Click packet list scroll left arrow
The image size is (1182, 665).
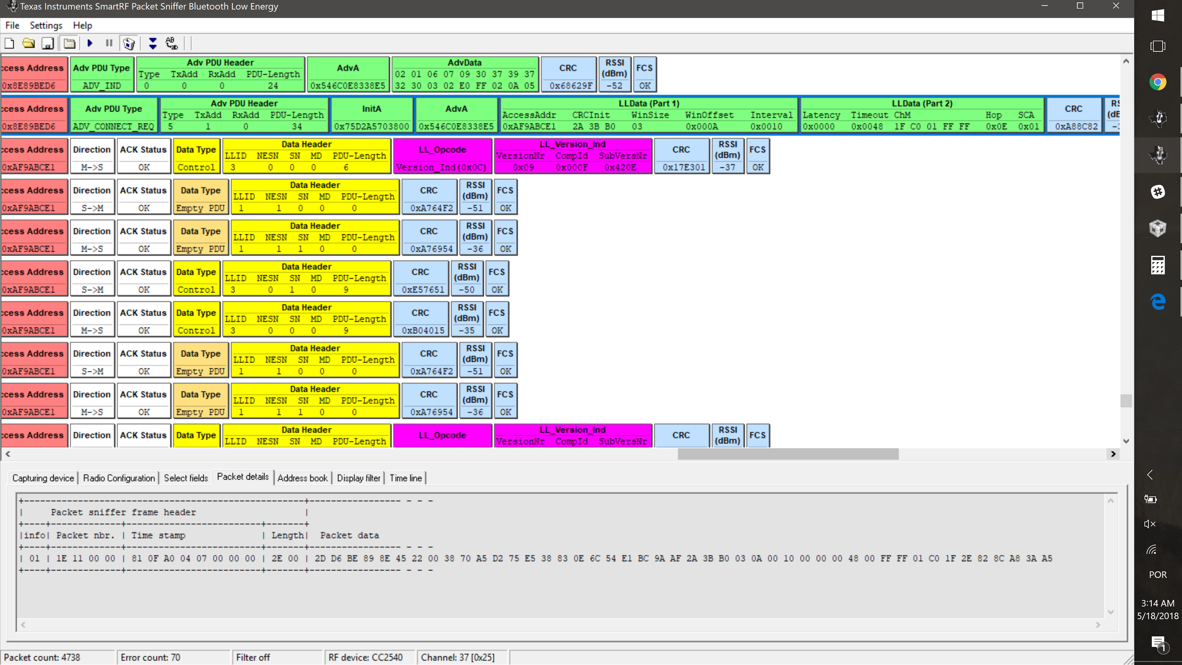(7, 454)
